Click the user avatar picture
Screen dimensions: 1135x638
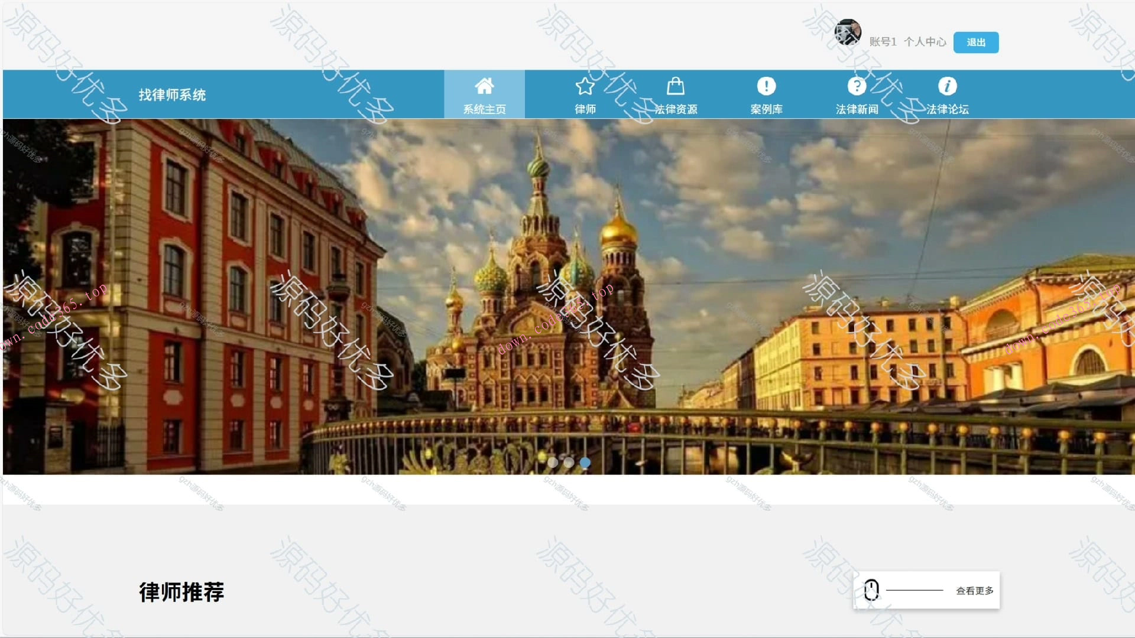847,32
